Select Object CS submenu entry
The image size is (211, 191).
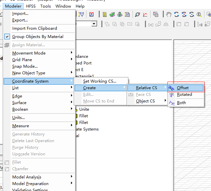tap(147, 101)
